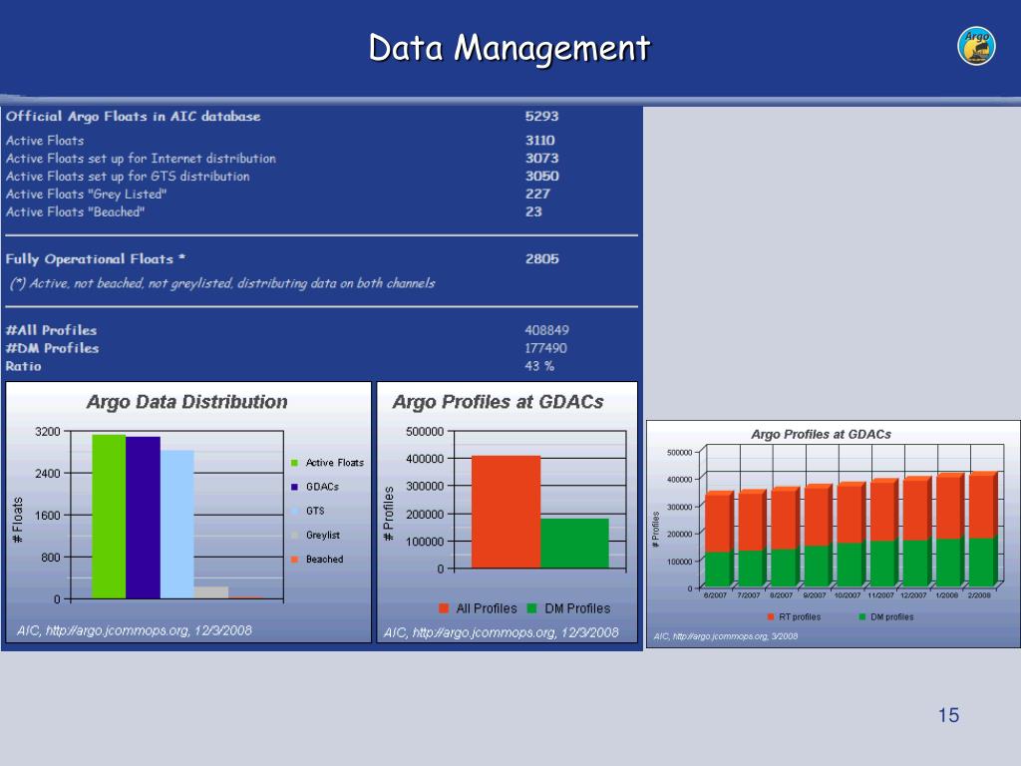Click the 10/2007 axis label
Viewport: 1021px width, 766px height.
click(847, 595)
